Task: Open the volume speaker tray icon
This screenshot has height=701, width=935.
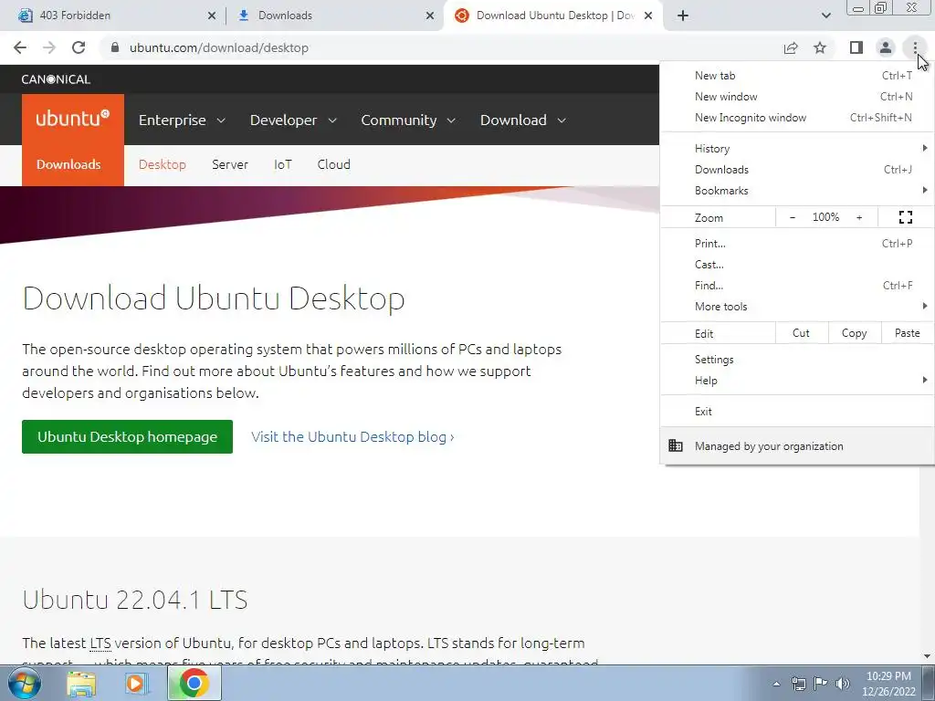Action: click(843, 684)
